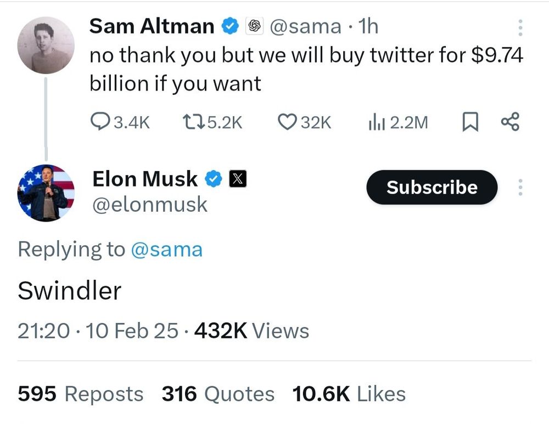Open the list of 595 Reposts

81,393
